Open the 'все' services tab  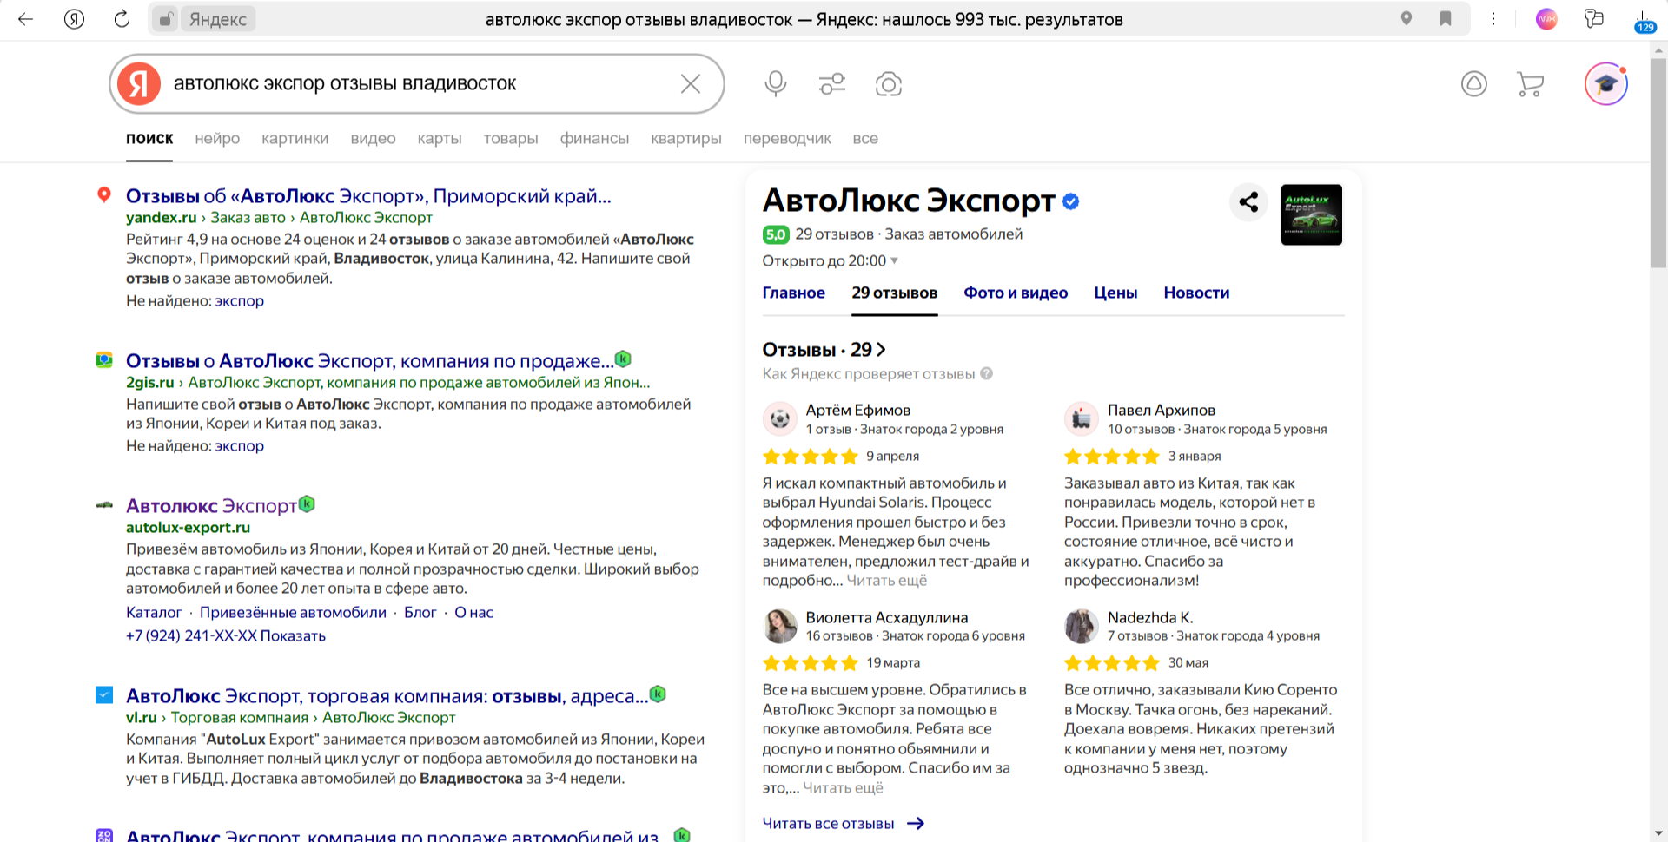pos(865,139)
